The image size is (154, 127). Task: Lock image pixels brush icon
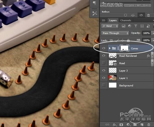pos(117,40)
